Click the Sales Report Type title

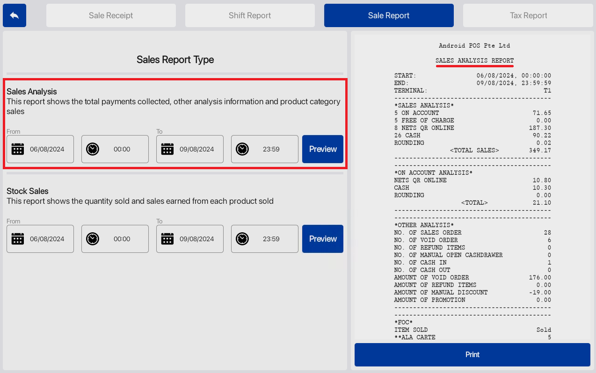tap(175, 60)
